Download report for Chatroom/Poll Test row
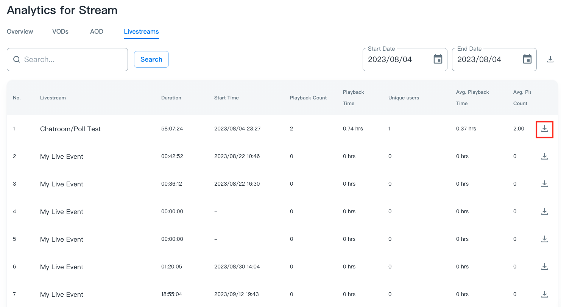561x307 pixels. pos(544,129)
